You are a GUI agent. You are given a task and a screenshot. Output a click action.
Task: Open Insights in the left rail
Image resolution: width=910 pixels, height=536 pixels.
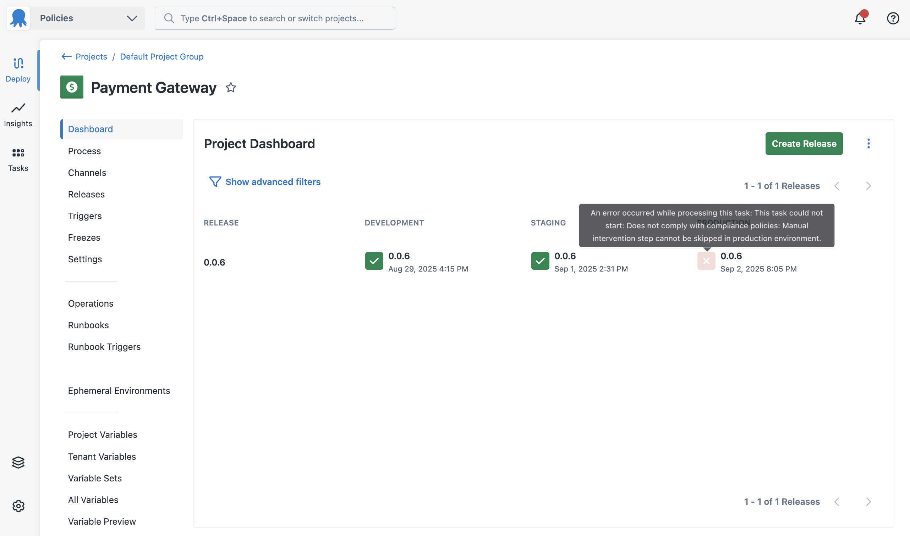pos(18,115)
